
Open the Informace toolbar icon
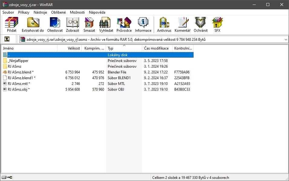143,22
